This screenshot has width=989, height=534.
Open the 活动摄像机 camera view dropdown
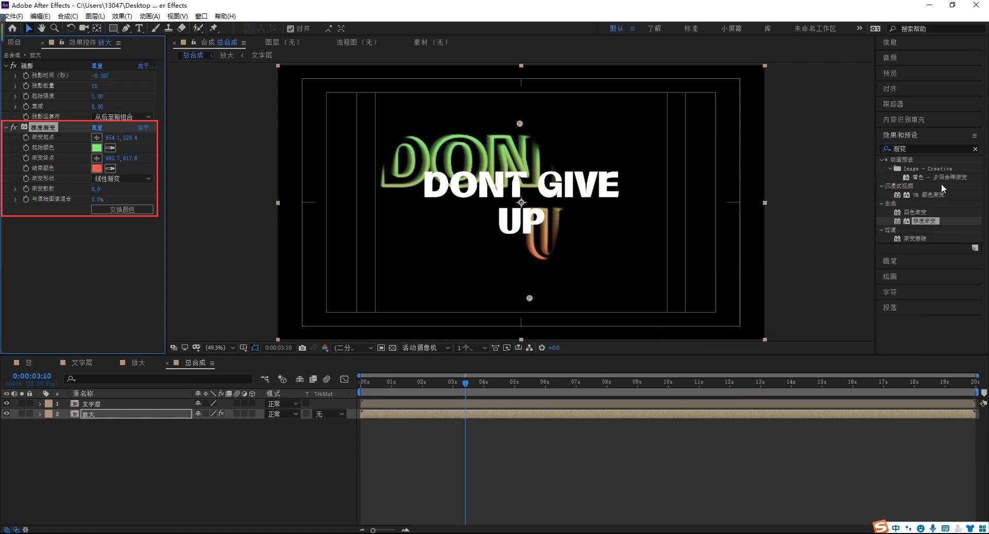coord(426,348)
